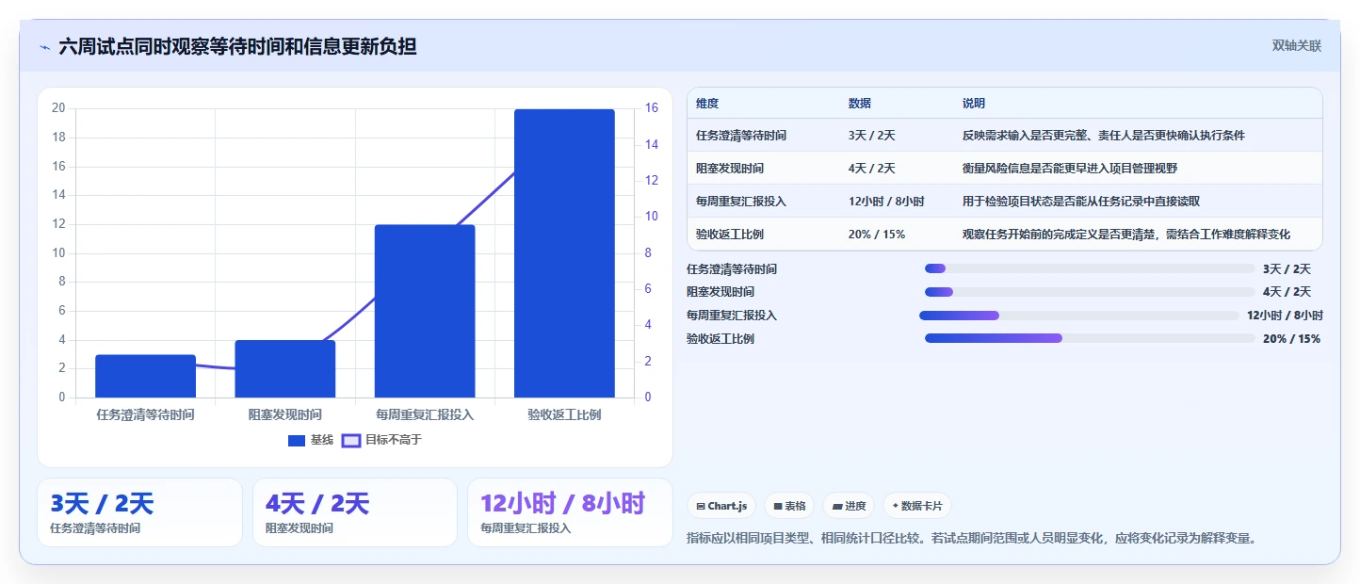Screen dimensions: 1360x584
Task: Click the blue 基线 legend color box
Action: [297, 440]
